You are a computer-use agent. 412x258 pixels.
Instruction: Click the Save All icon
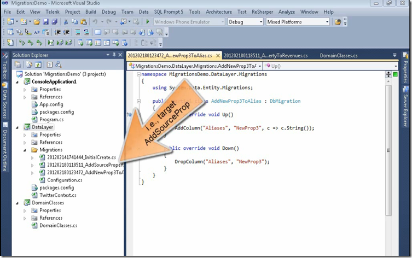54,22
